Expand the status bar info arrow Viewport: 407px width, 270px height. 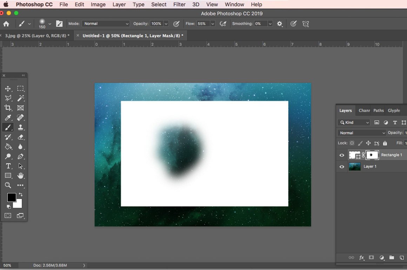click(84, 265)
